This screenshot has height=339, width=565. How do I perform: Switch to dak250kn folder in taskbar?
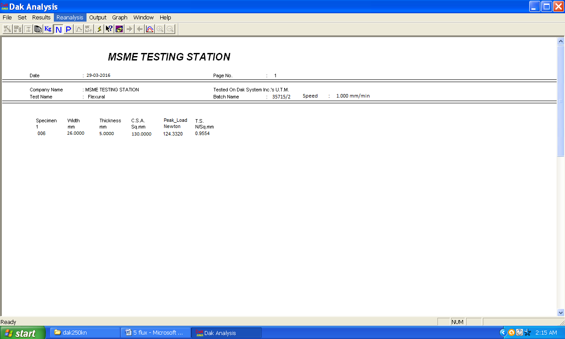pos(85,333)
